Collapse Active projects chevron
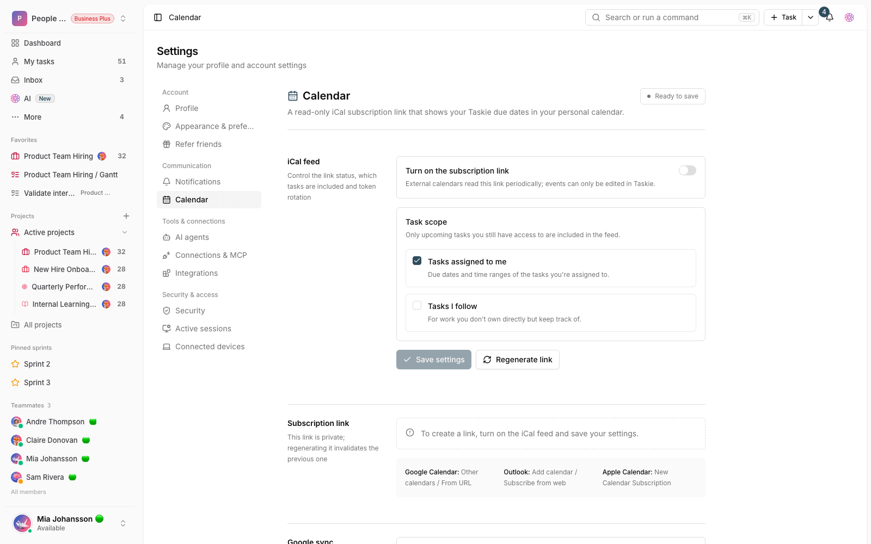Viewport: 871px width, 544px height. tap(125, 232)
